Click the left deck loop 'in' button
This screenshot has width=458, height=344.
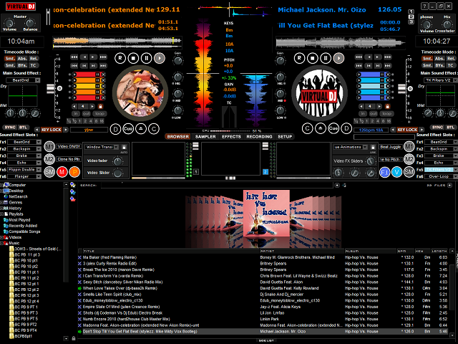pos(76,113)
